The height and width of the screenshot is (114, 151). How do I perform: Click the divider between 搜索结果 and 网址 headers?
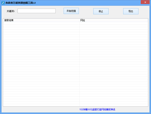tap(80, 20)
